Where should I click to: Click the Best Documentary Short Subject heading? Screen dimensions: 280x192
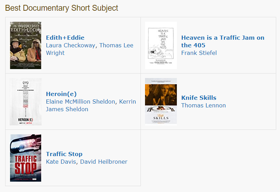click(61, 8)
